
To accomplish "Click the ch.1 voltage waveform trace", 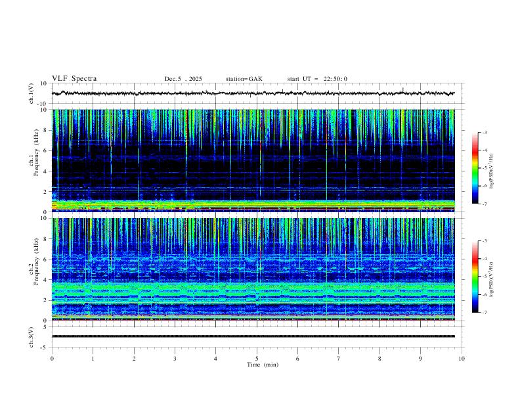I will 253,93.
